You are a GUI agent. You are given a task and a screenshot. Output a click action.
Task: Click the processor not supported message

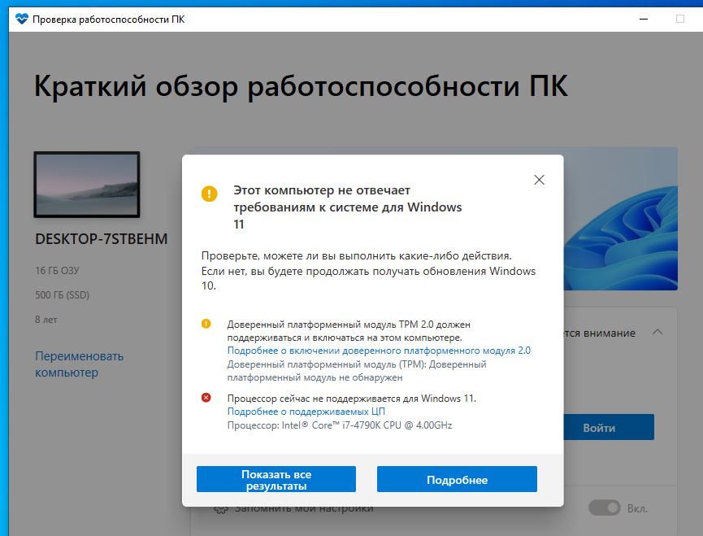pos(351,399)
